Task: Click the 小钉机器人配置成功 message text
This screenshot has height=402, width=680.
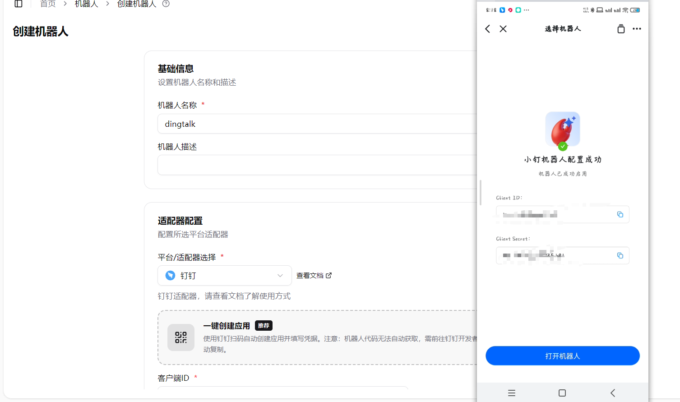Action: point(563,159)
